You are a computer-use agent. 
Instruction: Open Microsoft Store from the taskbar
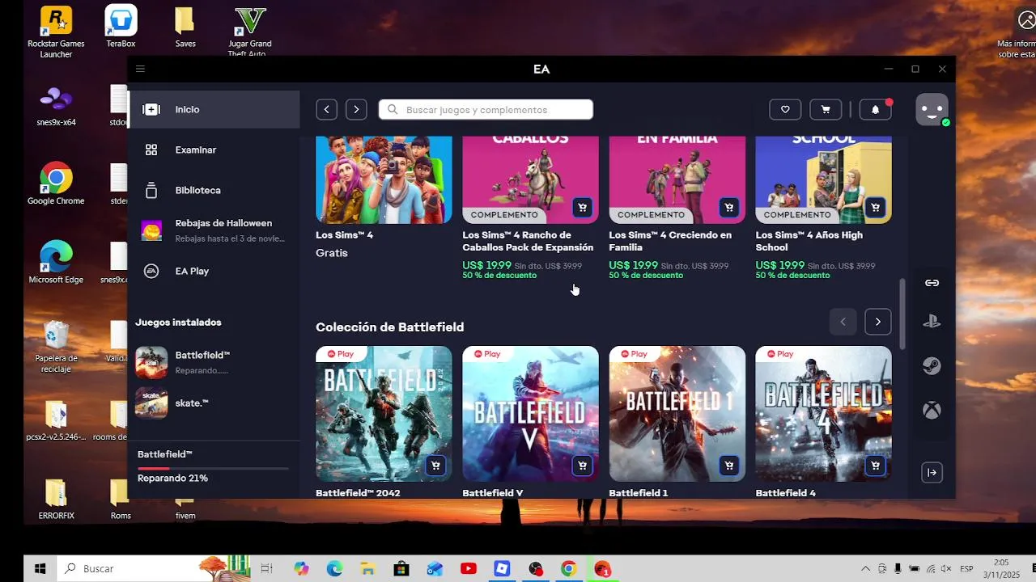coord(401,568)
